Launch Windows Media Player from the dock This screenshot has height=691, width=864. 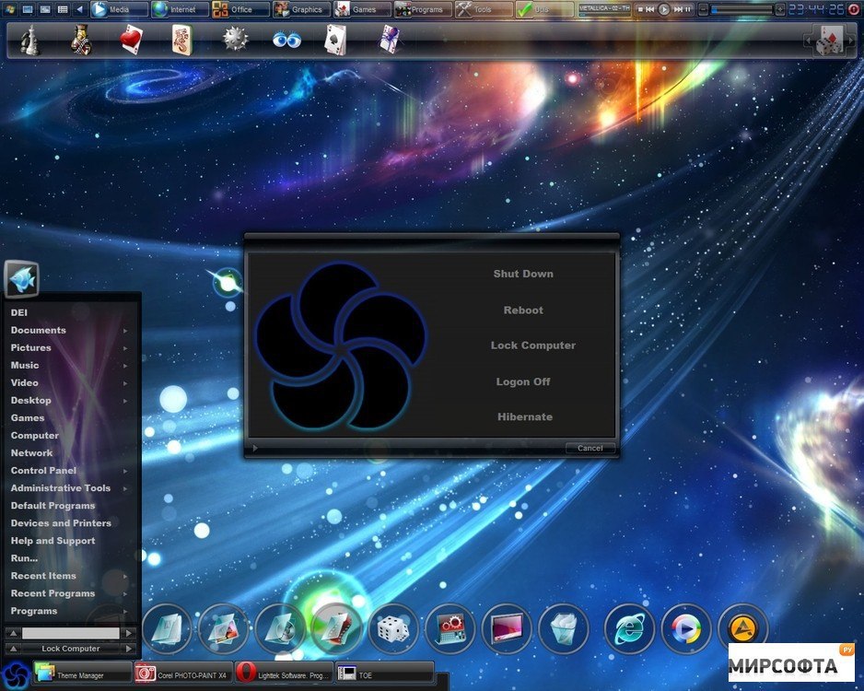point(686,628)
